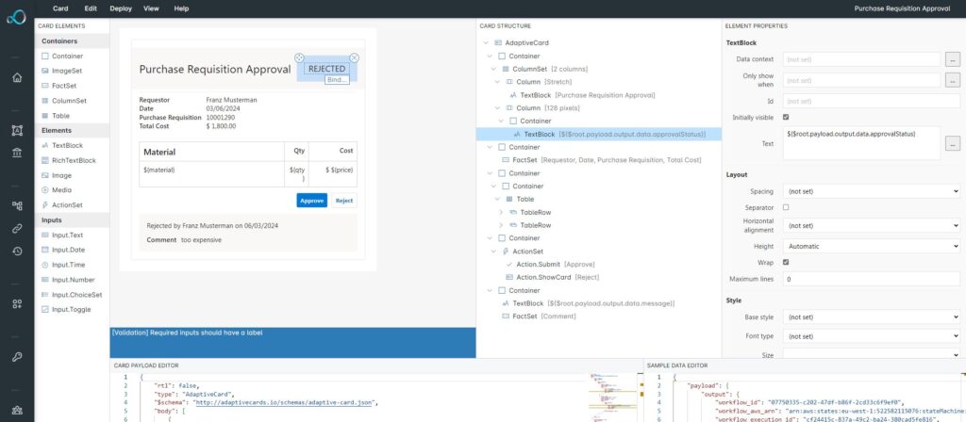
Task: Toggle the Initially visible checkbox
Action: [786, 117]
